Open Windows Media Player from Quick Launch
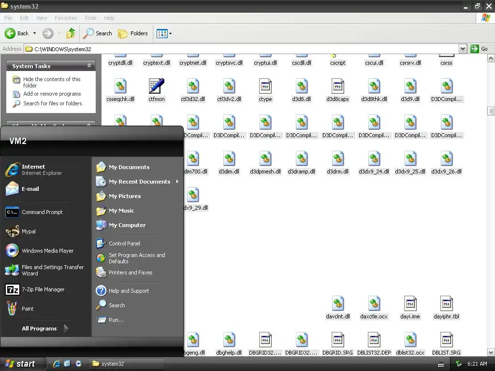Viewport: 495px width, 371px height. 79,364
